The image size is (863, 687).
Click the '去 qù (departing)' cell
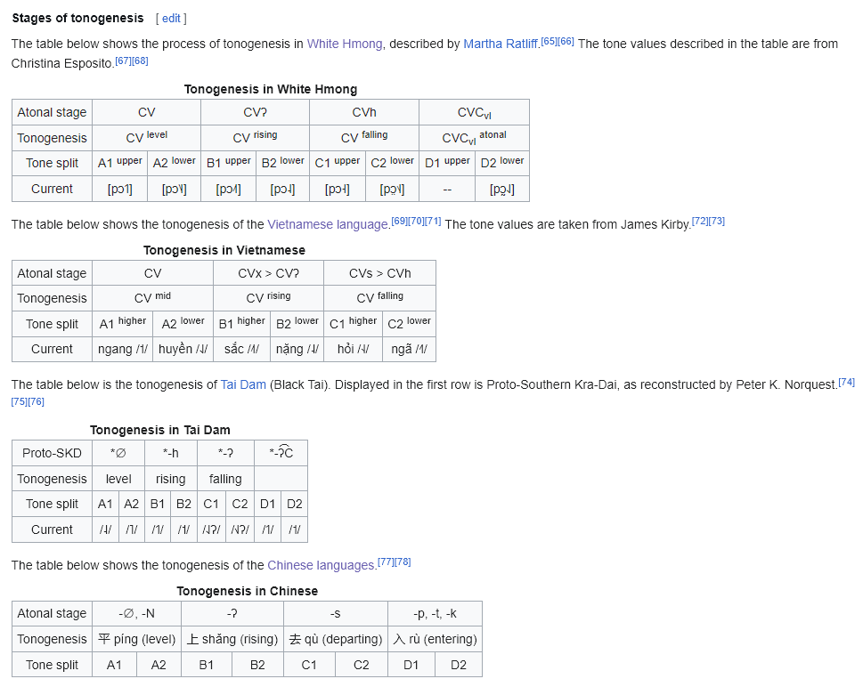336,639
